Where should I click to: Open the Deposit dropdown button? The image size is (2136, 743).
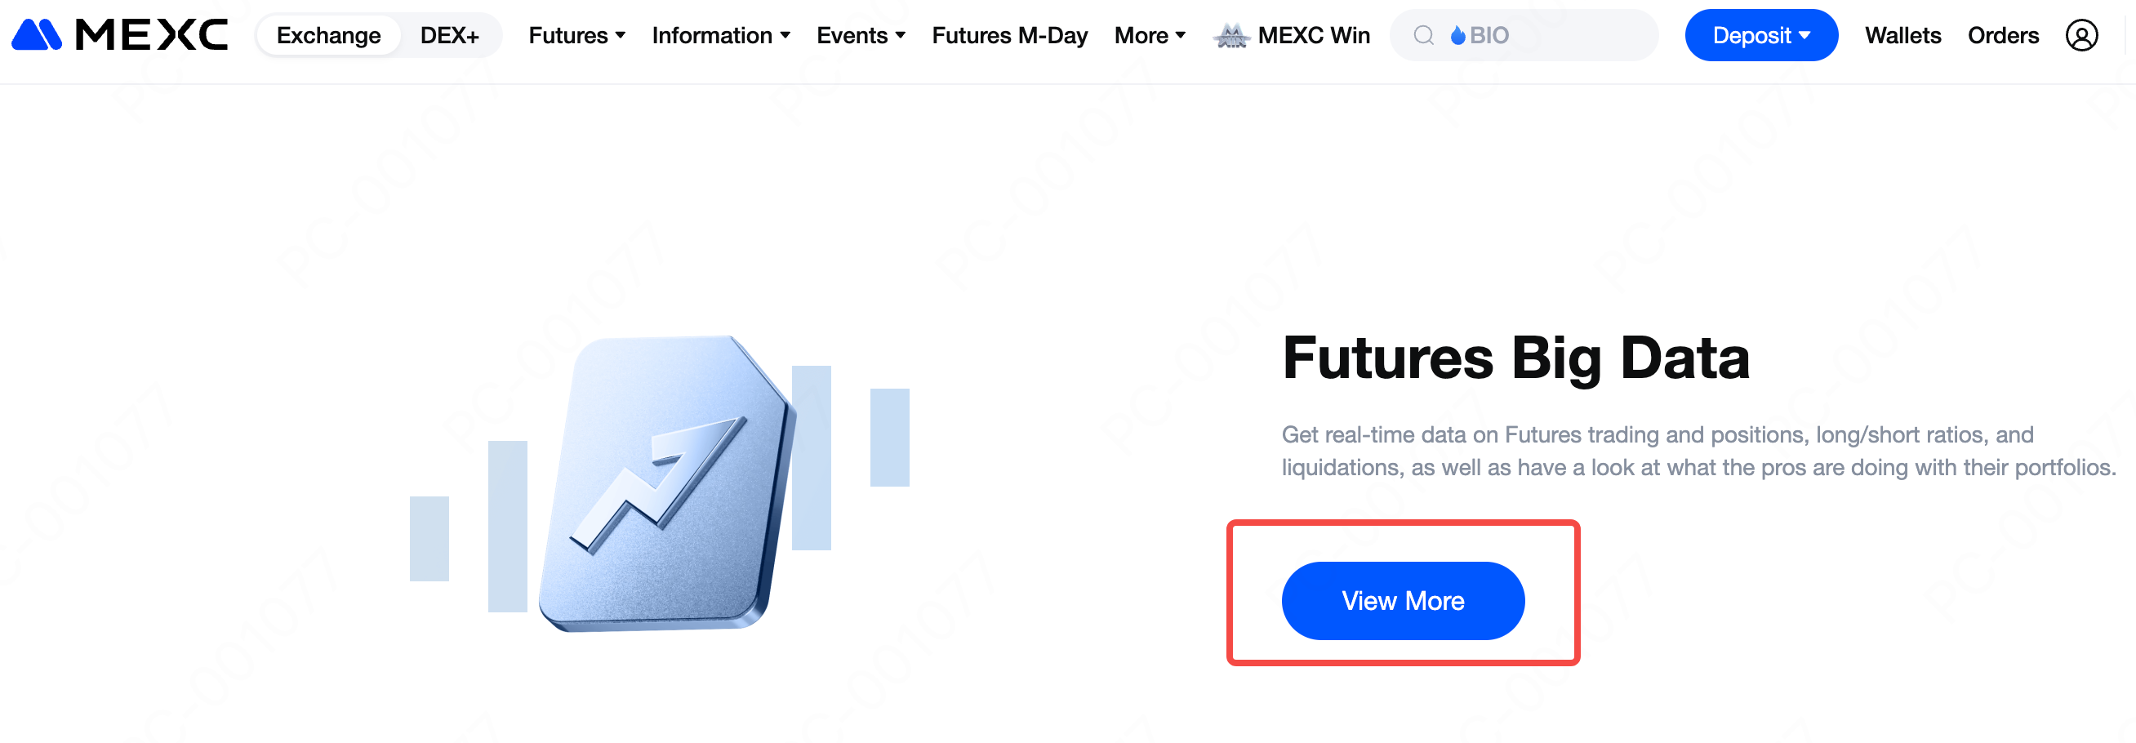coord(1760,36)
